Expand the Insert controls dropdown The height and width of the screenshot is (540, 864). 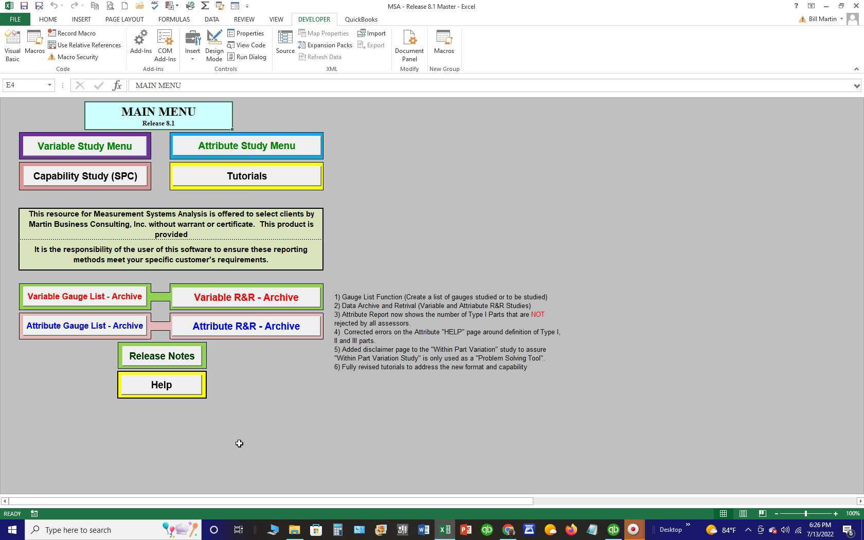point(192,58)
